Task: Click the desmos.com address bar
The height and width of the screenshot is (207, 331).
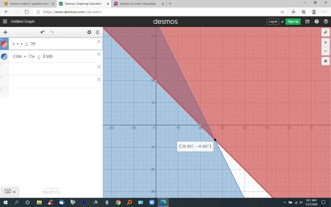Action: [159, 12]
